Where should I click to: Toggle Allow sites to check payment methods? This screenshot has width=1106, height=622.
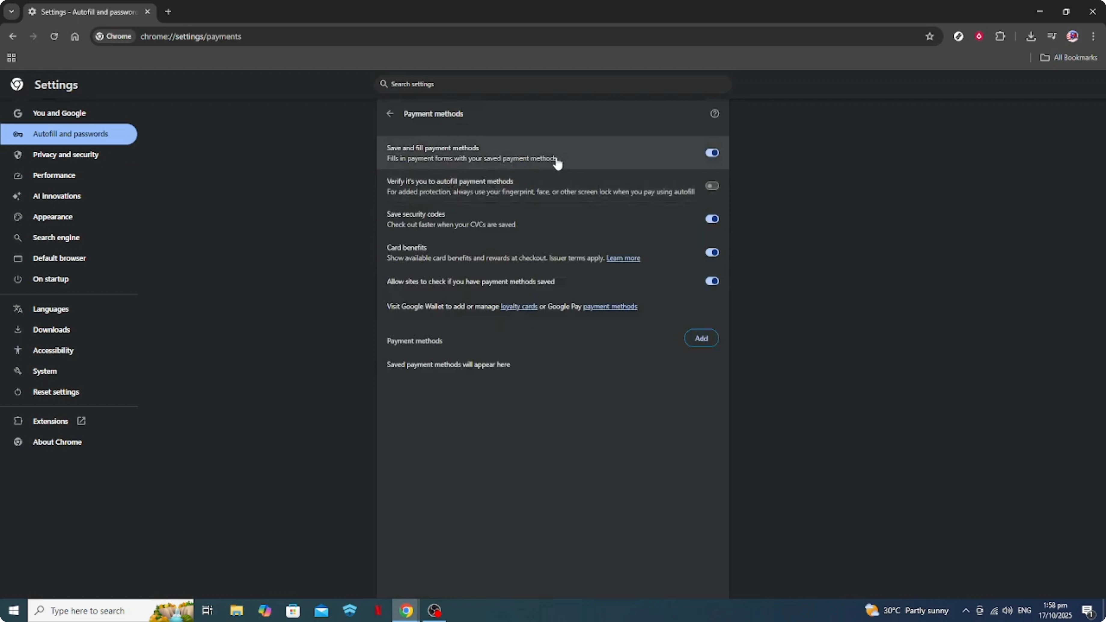[x=712, y=281]
